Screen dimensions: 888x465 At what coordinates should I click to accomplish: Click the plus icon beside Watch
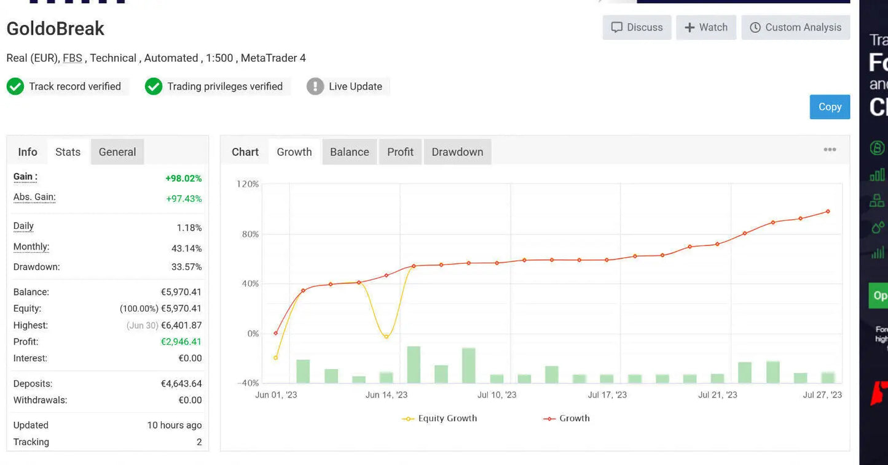click(690, 28)
